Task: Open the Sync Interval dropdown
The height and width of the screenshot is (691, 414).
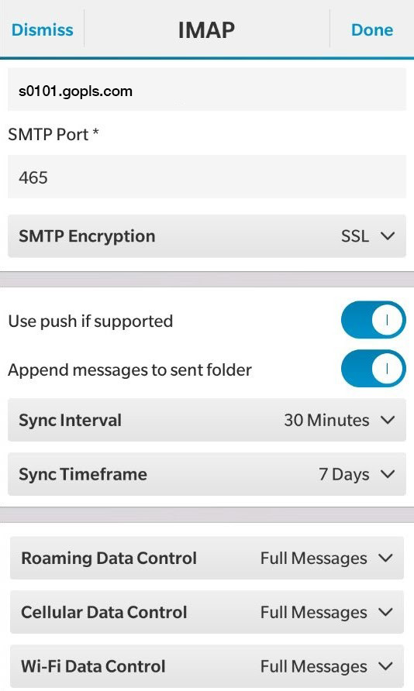Action: 207,420
